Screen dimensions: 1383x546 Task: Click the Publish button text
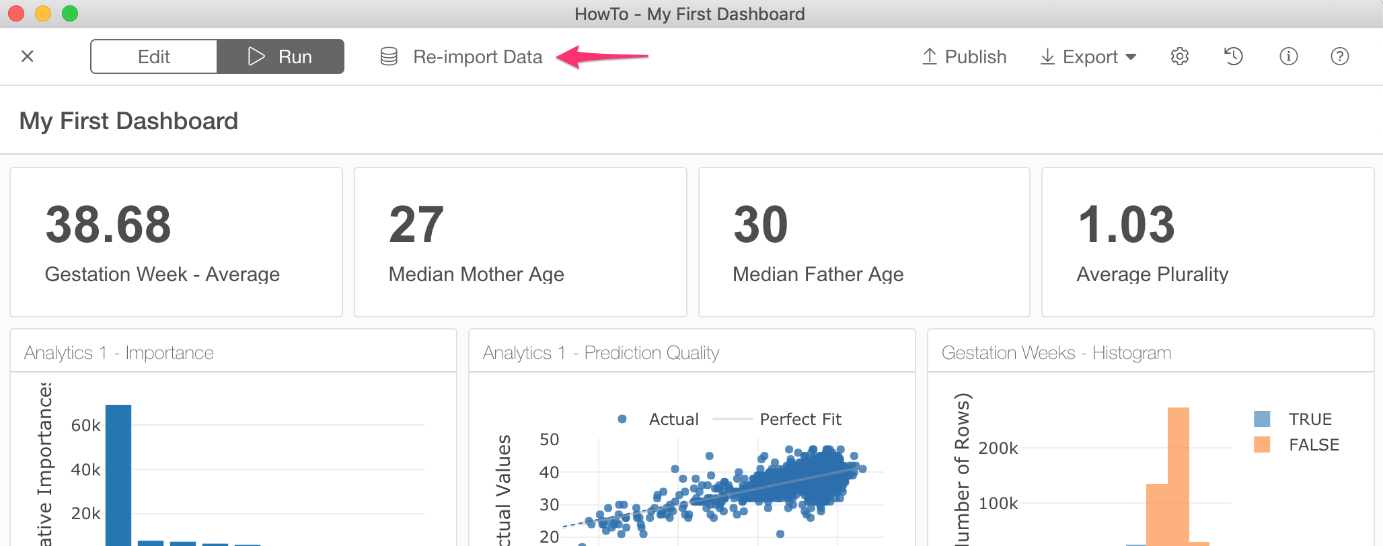click(x=975, y=56)
